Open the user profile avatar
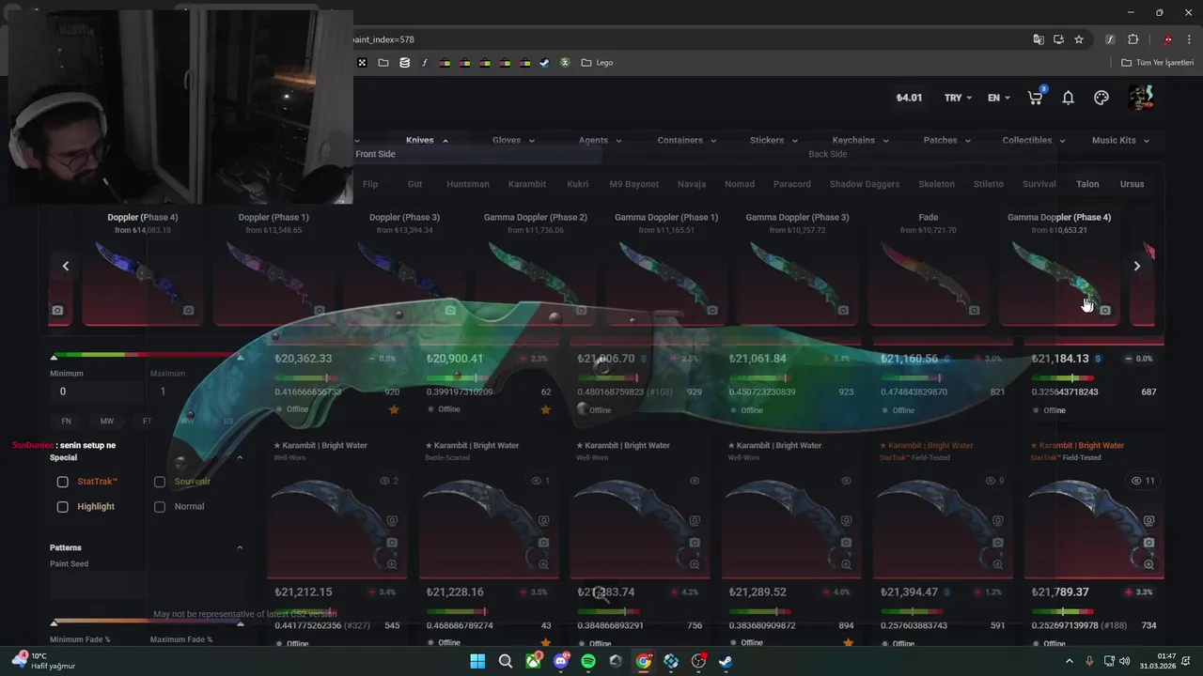The height and width of the screenshot is (676, 1203). click(x=1141, y=98)
